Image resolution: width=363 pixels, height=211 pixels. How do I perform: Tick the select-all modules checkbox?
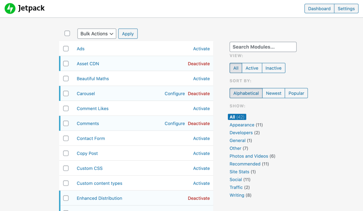[x=67, y=33]
